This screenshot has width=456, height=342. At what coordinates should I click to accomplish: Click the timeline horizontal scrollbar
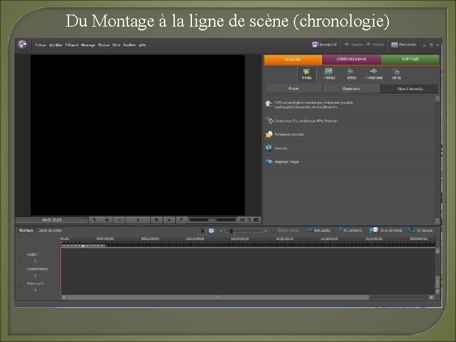click(218, 297)
